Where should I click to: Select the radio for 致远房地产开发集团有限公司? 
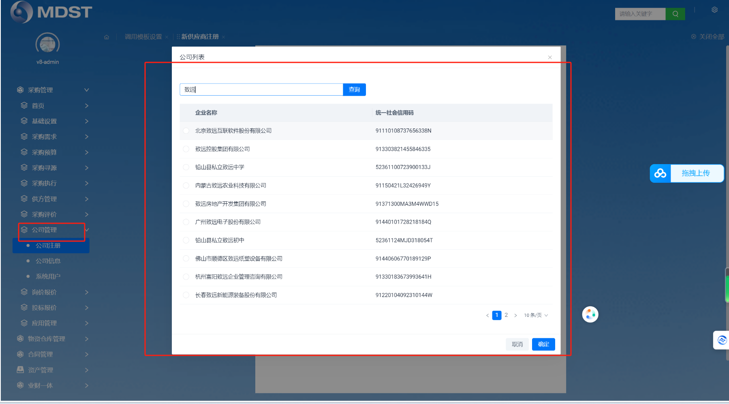tap(186, 203)
